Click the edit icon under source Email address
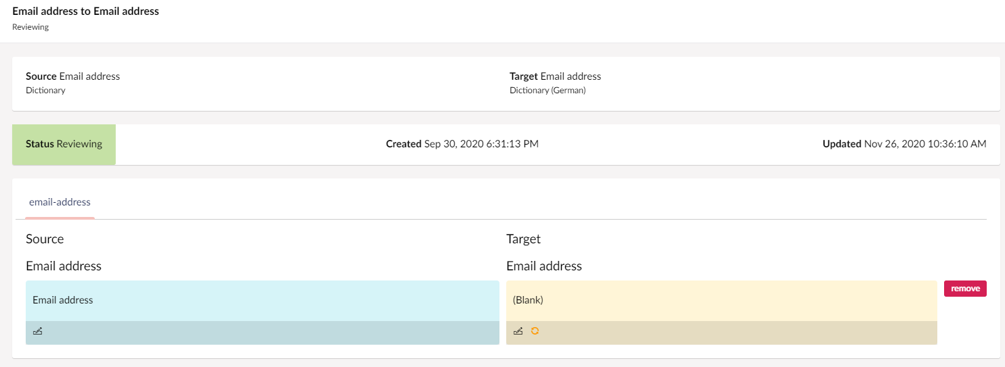This screenshot has width=1005, height=367. (38, 331)
